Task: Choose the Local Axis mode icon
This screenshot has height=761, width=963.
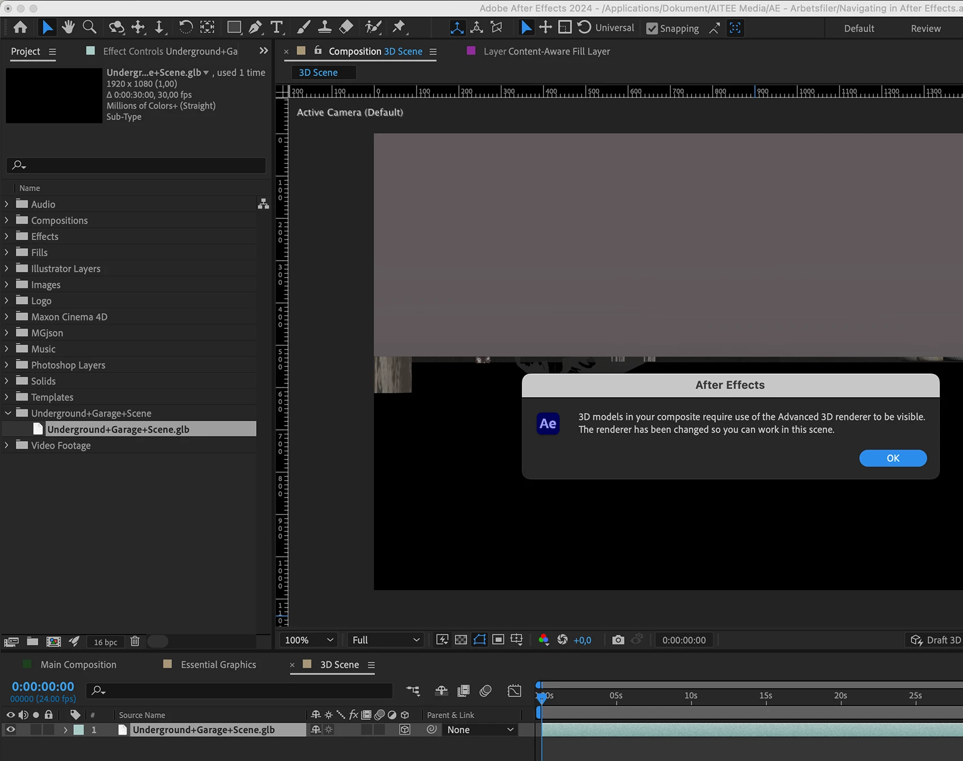Action: point(457,28)
